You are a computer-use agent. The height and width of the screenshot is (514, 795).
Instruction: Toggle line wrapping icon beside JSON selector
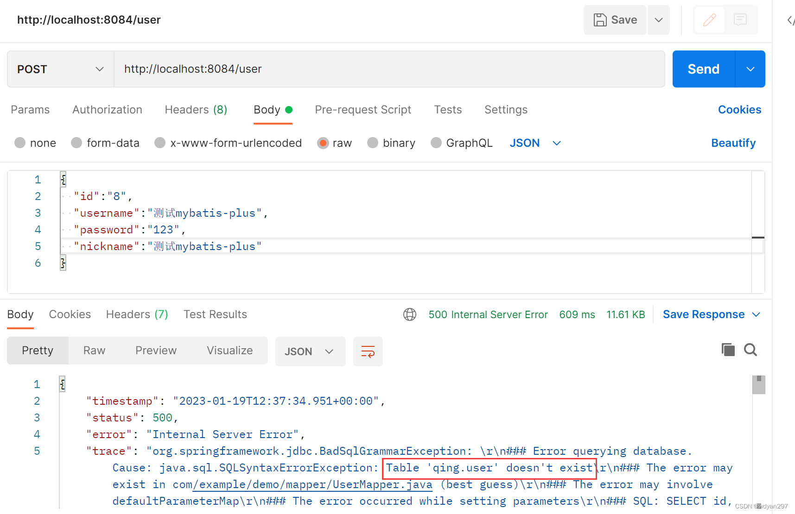coord(368,351)
